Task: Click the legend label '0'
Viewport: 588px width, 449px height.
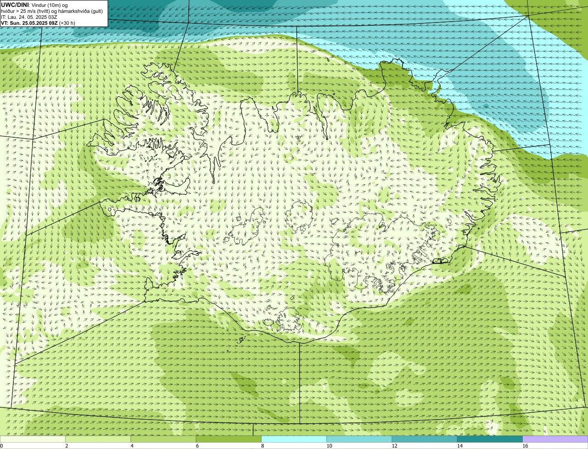Action: point(1,446)
